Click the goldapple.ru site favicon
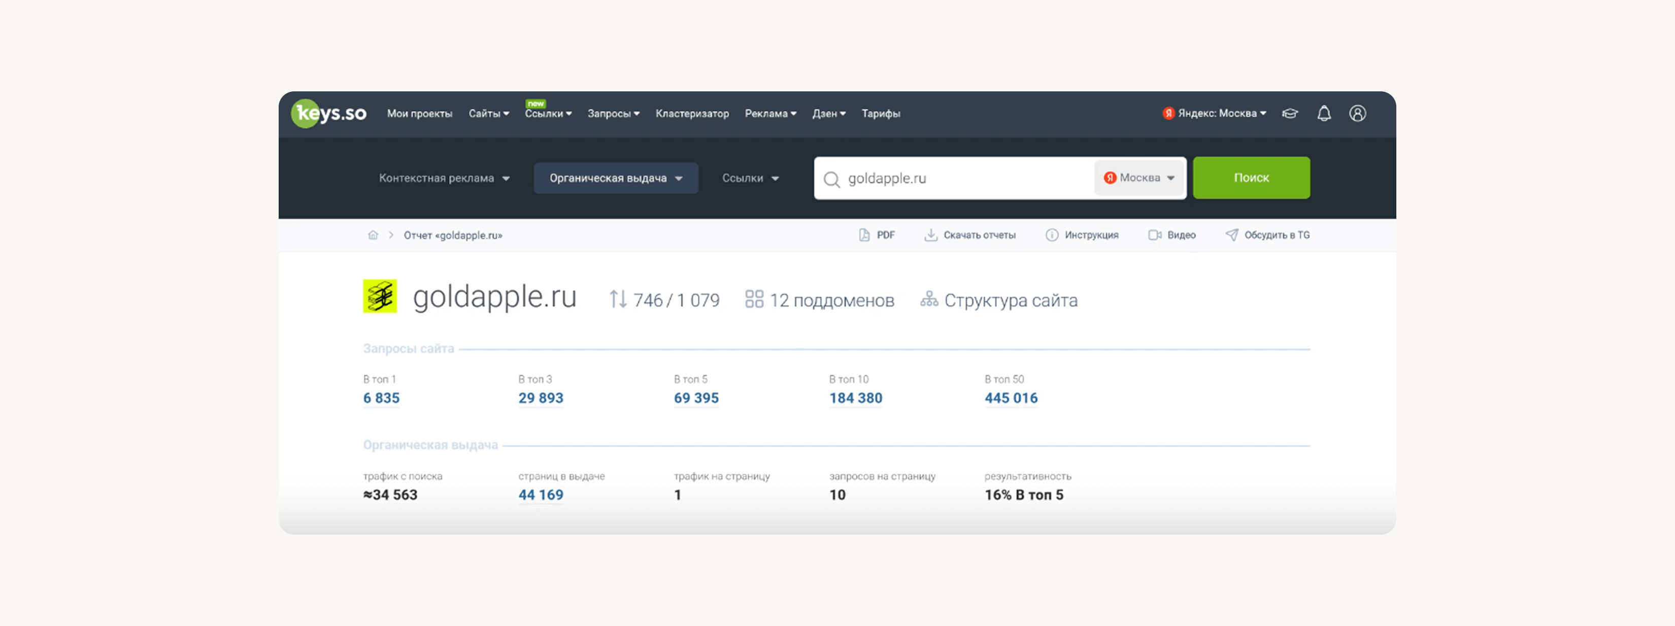 380,296
